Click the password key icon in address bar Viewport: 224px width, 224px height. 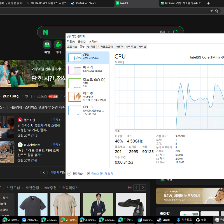(x=211, y=11)
